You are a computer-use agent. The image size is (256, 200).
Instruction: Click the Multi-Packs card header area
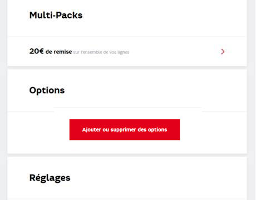(127, 18)
